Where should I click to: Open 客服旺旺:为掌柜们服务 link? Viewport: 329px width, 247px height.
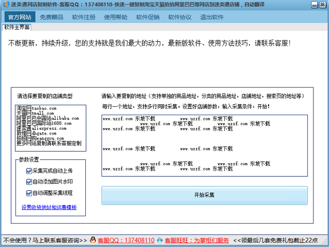pos(197,240)
